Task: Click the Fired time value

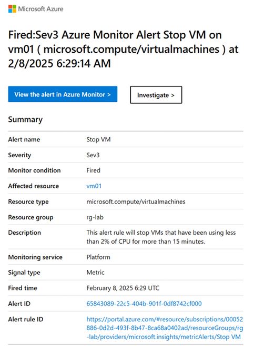Action: tap(123, 288)
